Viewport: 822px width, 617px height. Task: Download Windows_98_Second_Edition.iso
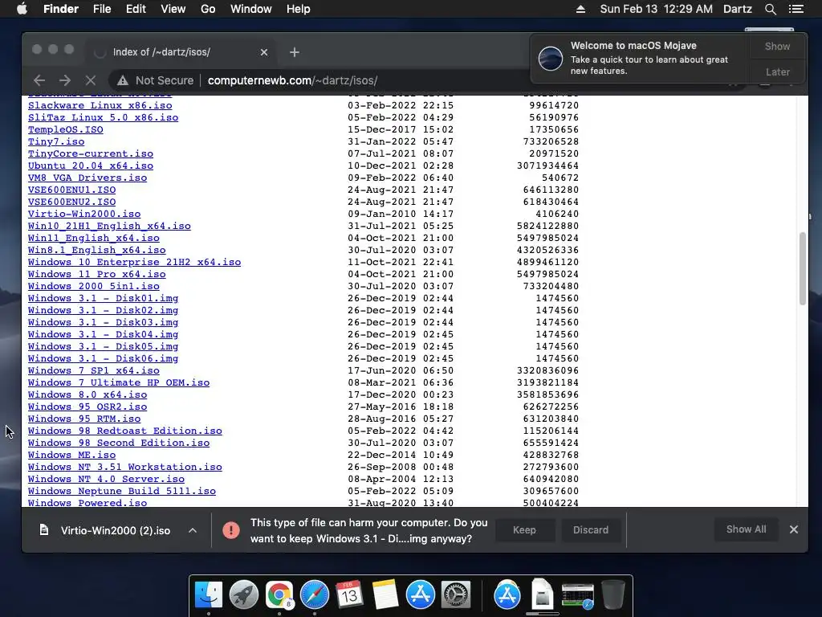click(119, 443)
